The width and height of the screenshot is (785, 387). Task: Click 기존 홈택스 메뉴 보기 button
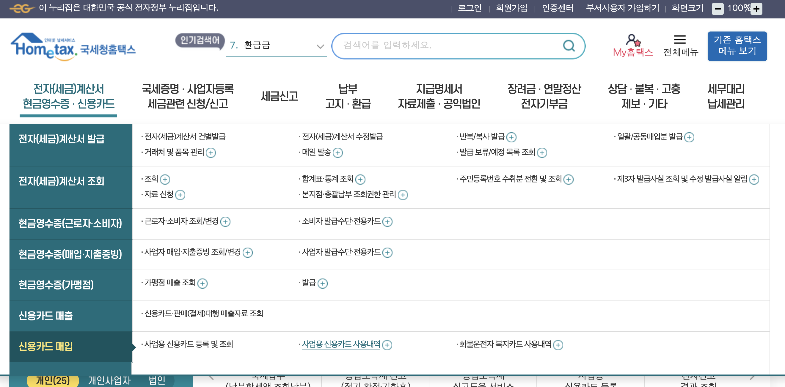click(x=737, y=46)
